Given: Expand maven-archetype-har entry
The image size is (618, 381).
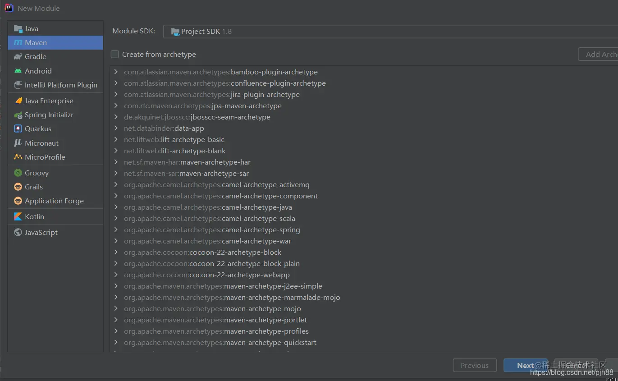Looking at the screenshot, I should [116, 162].
